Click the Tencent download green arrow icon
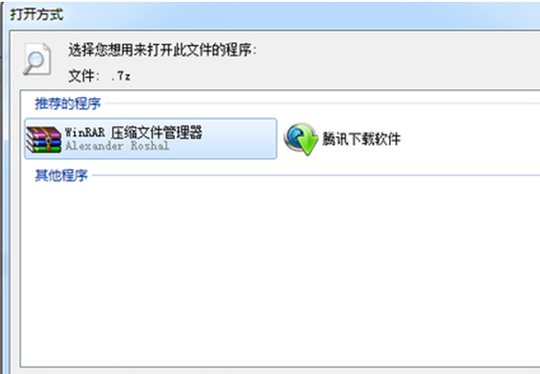The width and height of the screenshot is (540, 374). (301, 139)
